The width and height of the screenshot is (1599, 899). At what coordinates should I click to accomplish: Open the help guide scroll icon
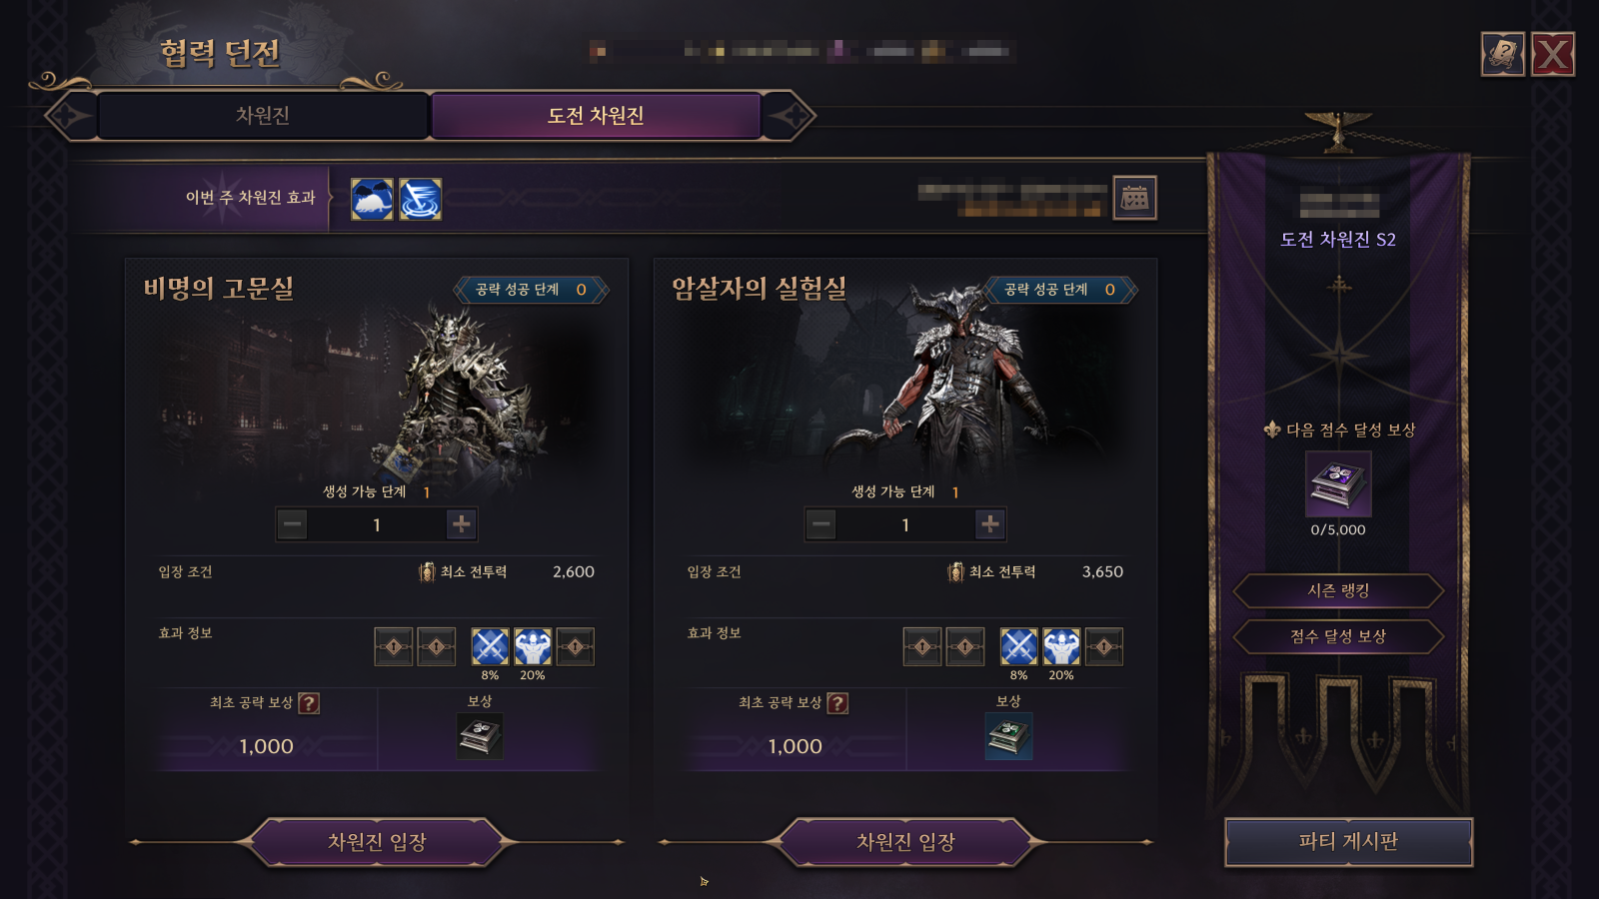(1502, 54)
